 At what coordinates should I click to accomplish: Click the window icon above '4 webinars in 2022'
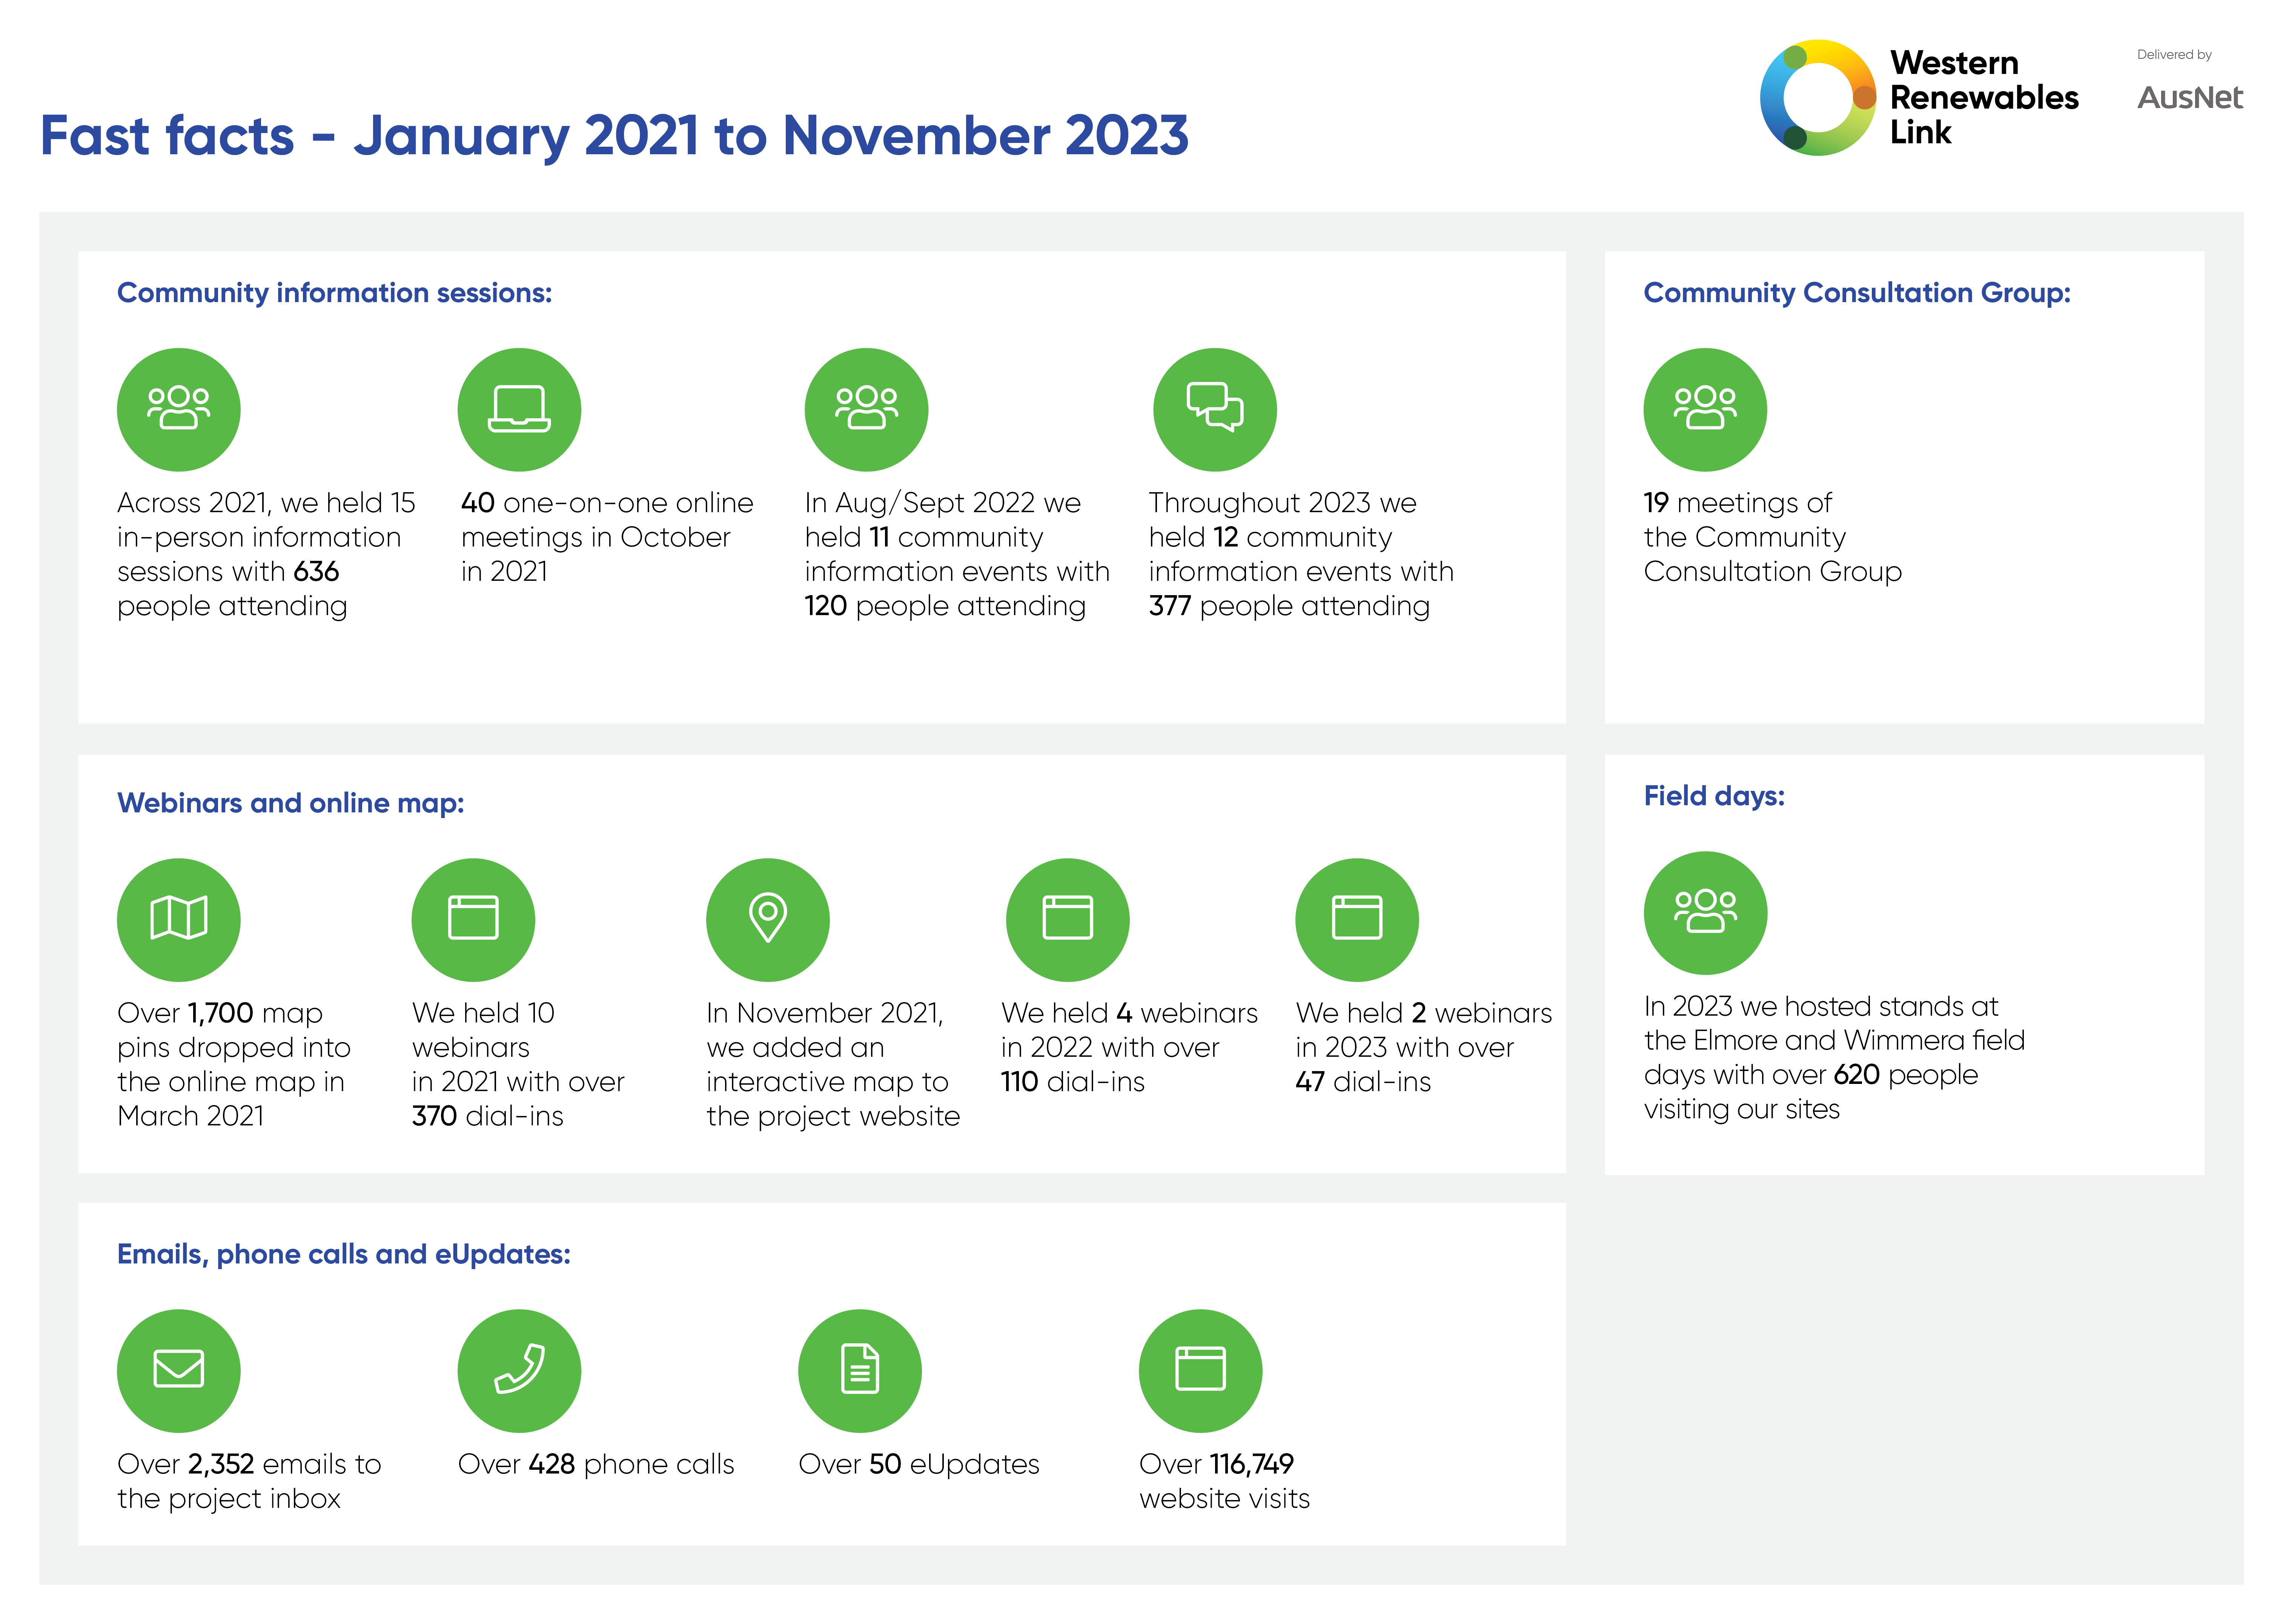click(x=1067, y=919)
